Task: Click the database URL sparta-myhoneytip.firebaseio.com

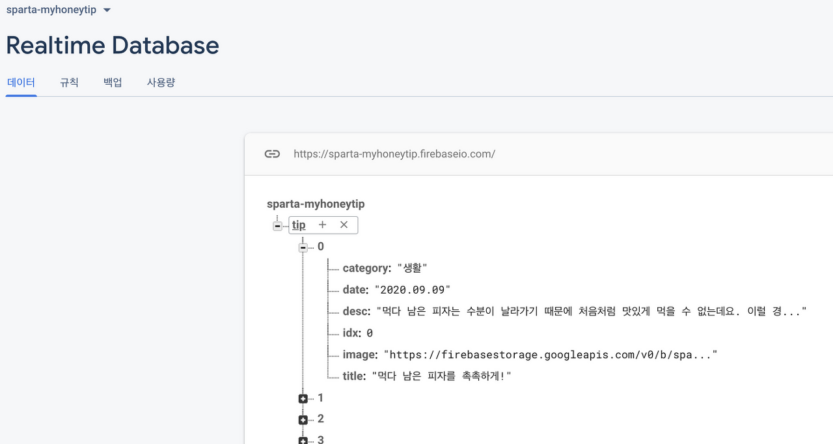Action: tap(394, 154)
